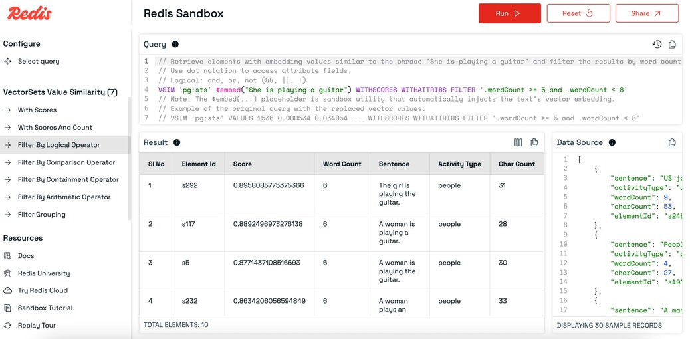Click the Docs magnifier document icon
Screen dimensions: 690x339
pos(7,256)
